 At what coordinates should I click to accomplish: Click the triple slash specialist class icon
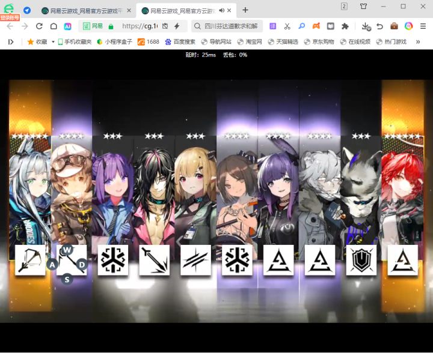click(196, 260)
